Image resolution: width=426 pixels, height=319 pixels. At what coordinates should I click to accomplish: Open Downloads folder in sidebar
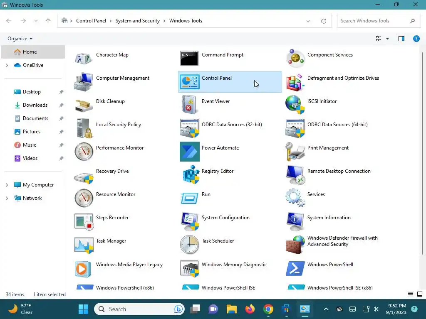pos(35,105)
